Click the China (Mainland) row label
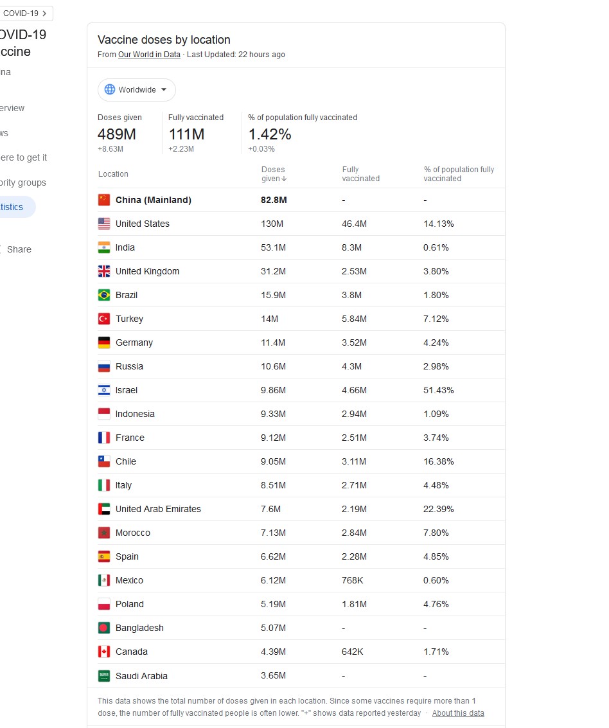 (153, 200)
